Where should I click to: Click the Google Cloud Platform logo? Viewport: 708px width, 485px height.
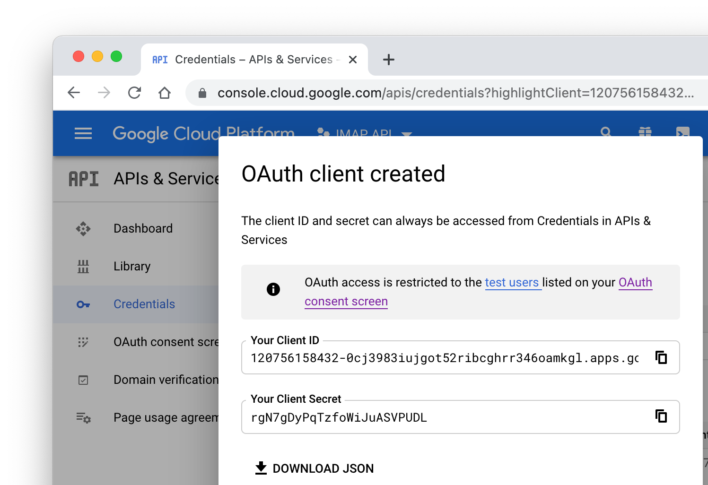(203, 133)
